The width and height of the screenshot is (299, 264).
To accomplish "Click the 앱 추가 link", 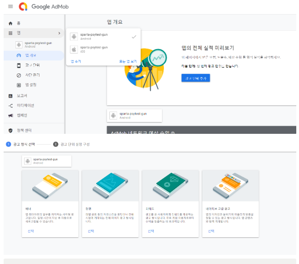I will tap(76, 61).
